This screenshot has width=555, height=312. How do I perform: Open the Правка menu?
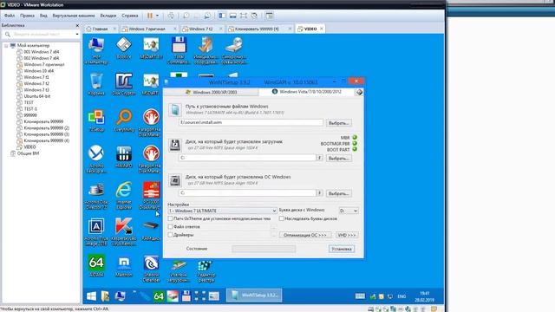[x=27, y=16]
